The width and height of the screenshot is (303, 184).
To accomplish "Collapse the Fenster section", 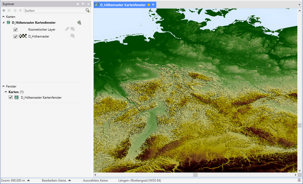I will [x=4, y=86].
